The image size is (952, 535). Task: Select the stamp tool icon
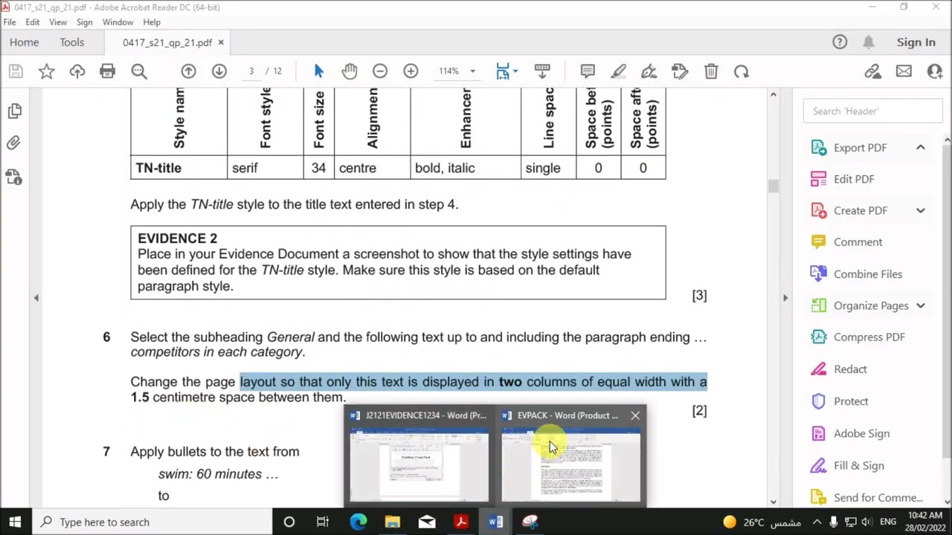pos(680,71)
